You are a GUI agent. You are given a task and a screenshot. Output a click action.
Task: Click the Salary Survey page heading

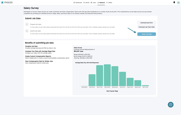[x=31, y=8]
